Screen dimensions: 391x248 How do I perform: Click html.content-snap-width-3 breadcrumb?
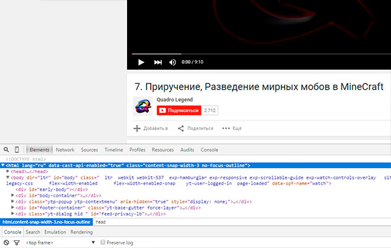coord(46,222)
